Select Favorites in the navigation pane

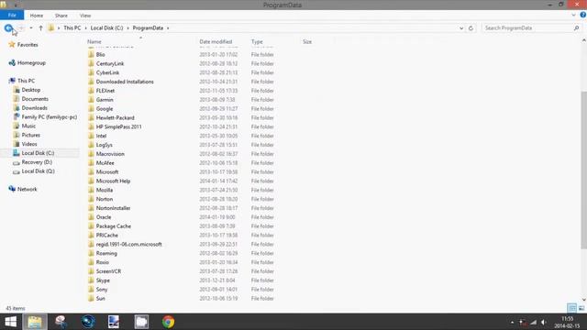(28, 45)
